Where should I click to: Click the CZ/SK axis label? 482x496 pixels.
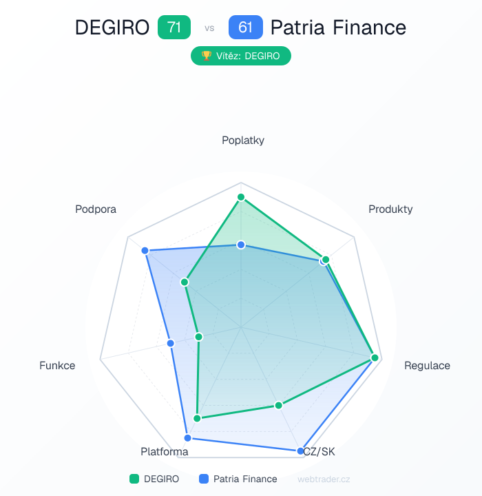point(319,452)
